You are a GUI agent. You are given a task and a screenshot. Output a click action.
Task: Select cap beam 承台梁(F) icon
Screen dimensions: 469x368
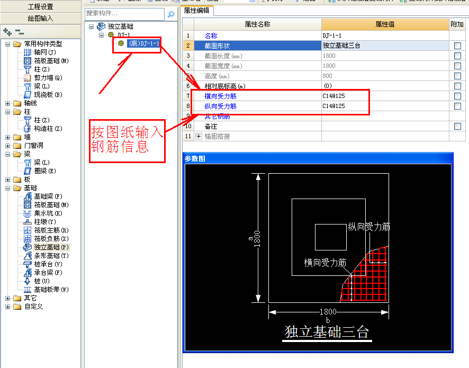[x=27, y=273]
